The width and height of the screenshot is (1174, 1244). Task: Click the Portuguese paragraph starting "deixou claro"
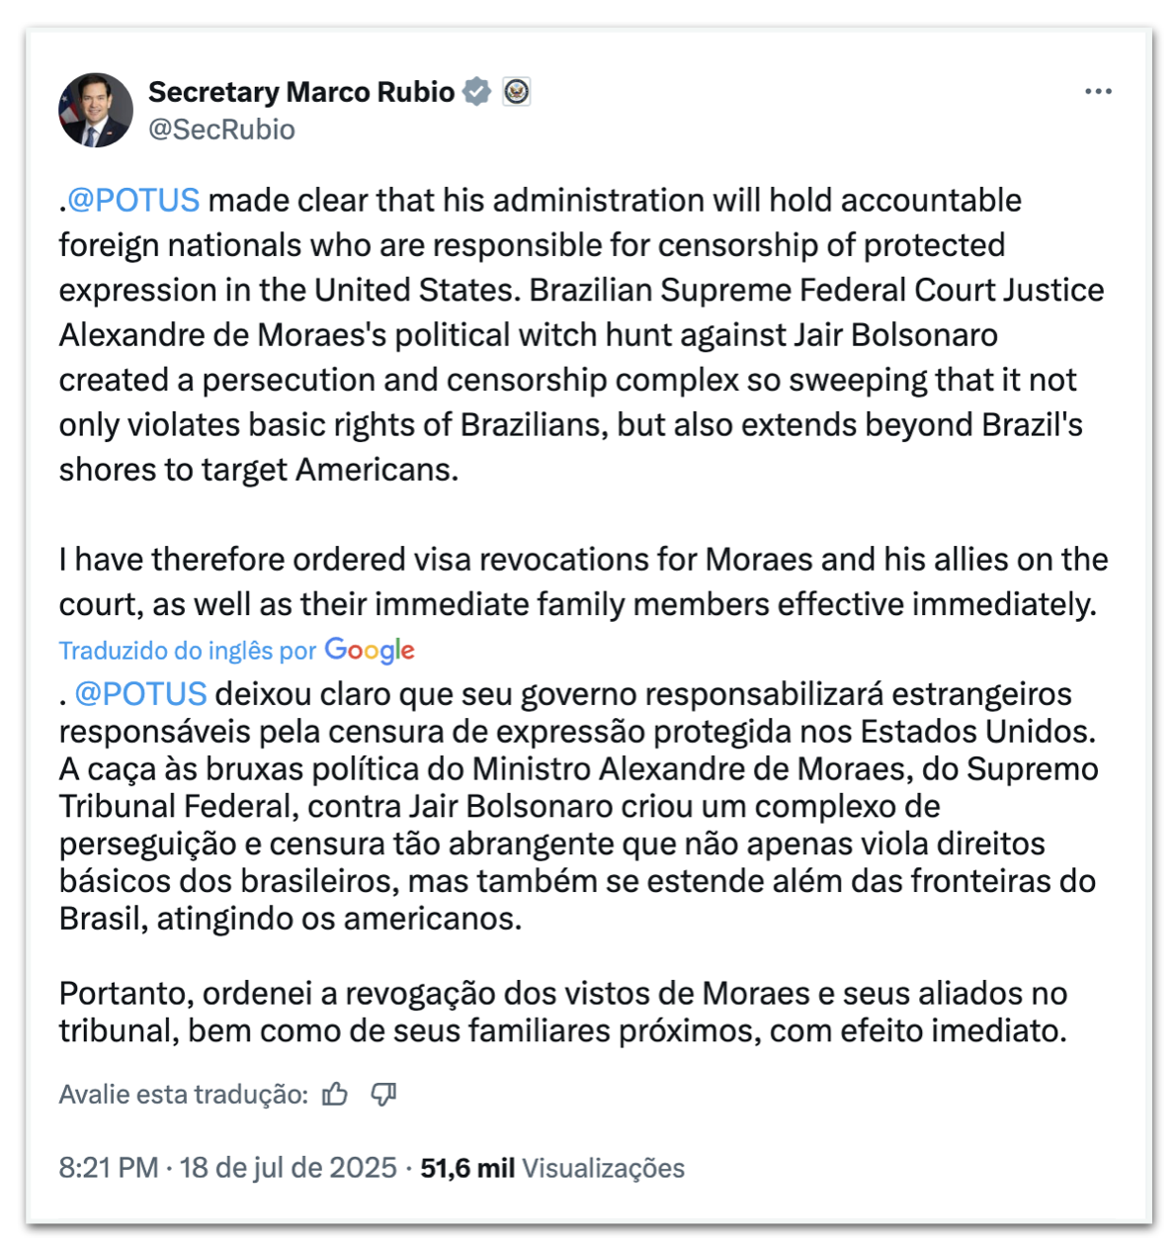point(578,806)
